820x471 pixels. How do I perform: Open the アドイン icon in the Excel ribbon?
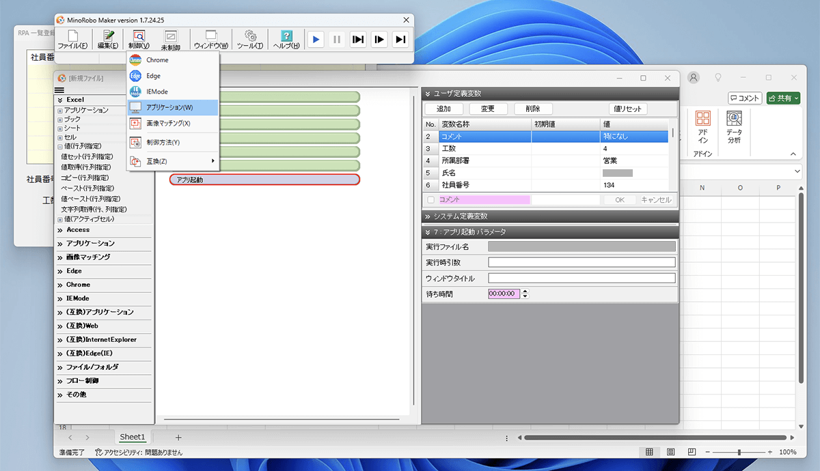point(702,128)
